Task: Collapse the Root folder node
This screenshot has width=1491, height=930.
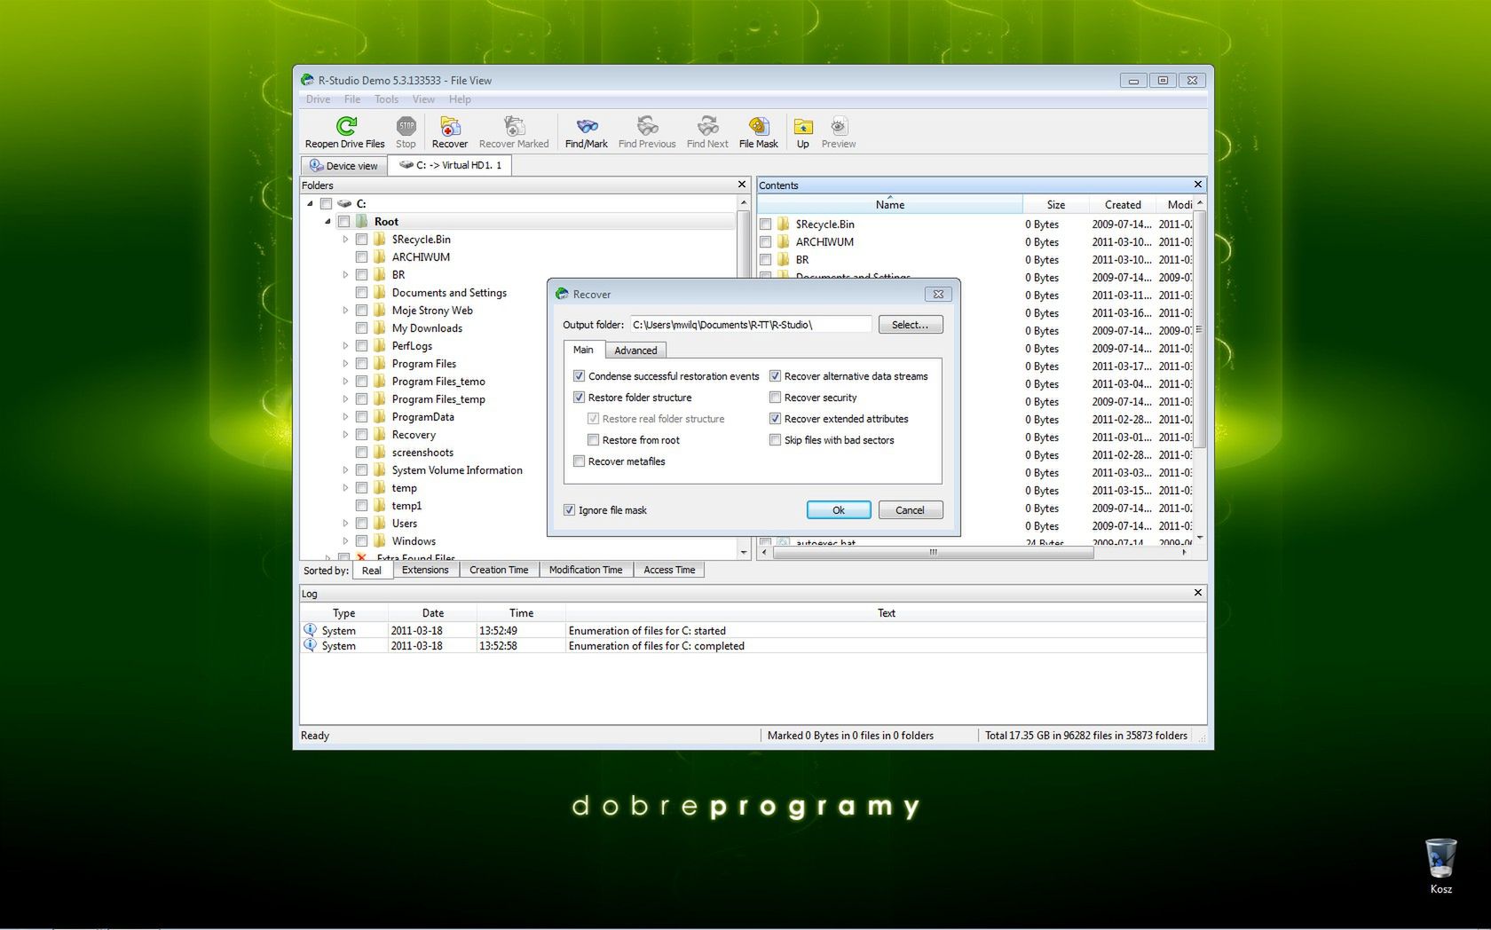Action: 327,222
